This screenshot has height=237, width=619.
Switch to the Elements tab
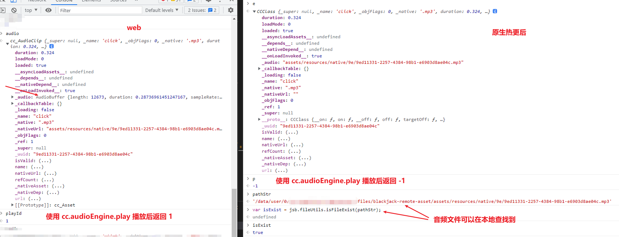tap(91, 1)
